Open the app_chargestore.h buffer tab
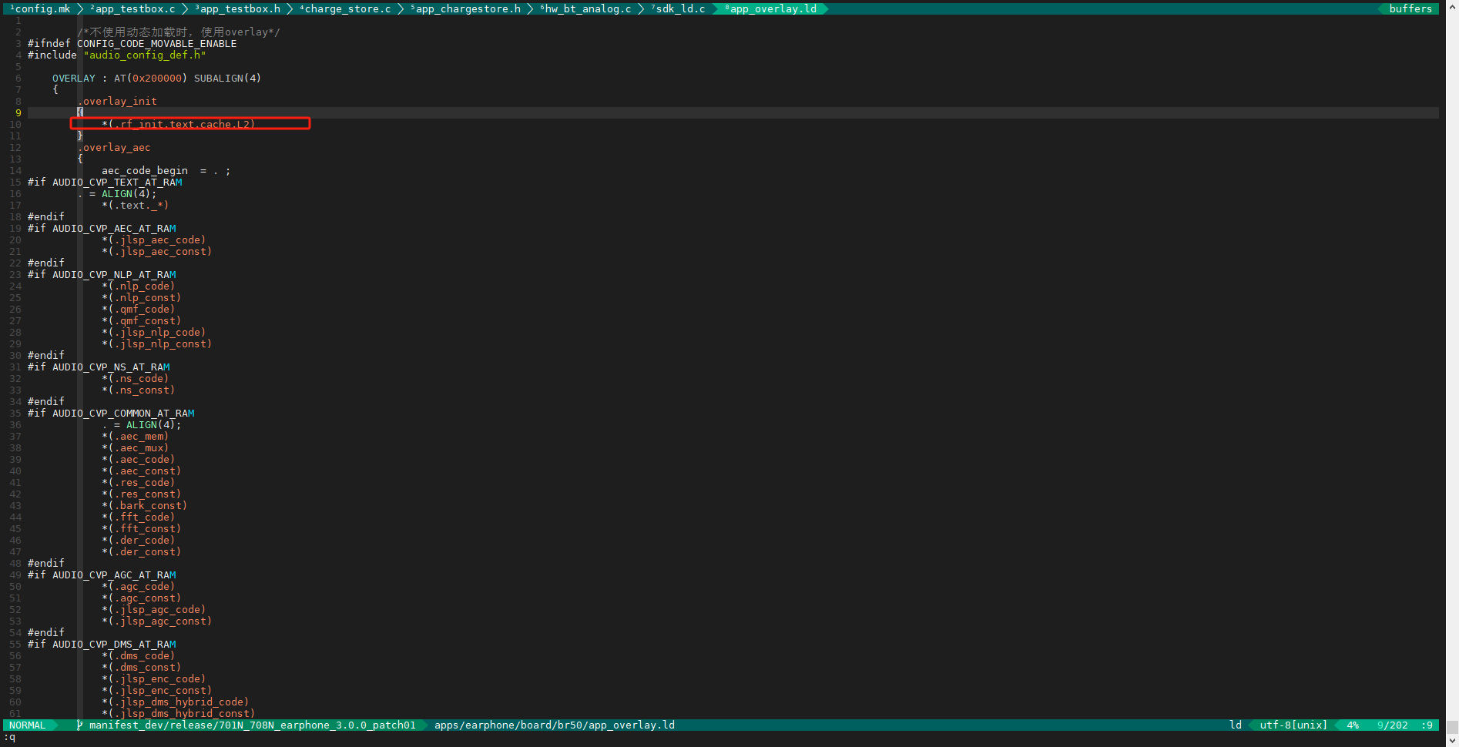The image size is (1459, 747). 466,9
